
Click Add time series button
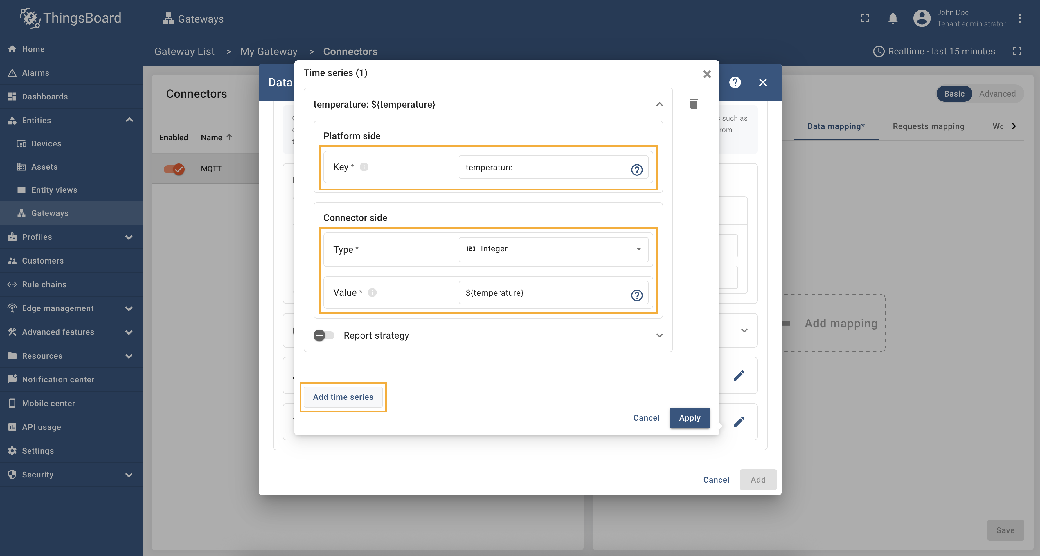(343, 397)
